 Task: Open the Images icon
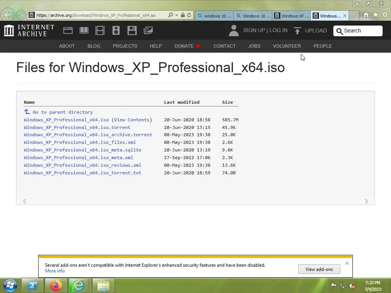pos(148,31)
